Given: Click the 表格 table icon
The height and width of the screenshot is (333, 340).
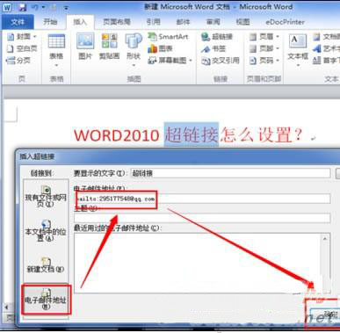Looking at the screenshot, I should click(56, 41).
